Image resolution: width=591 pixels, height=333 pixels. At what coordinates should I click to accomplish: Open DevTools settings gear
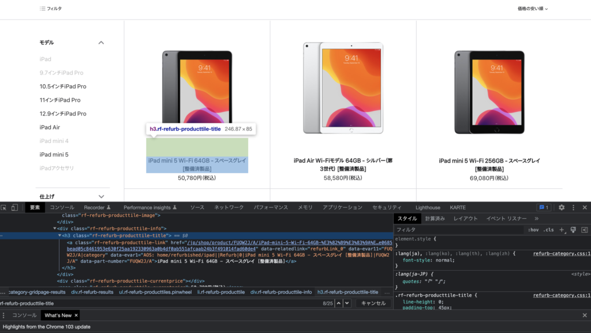(562, 208)
